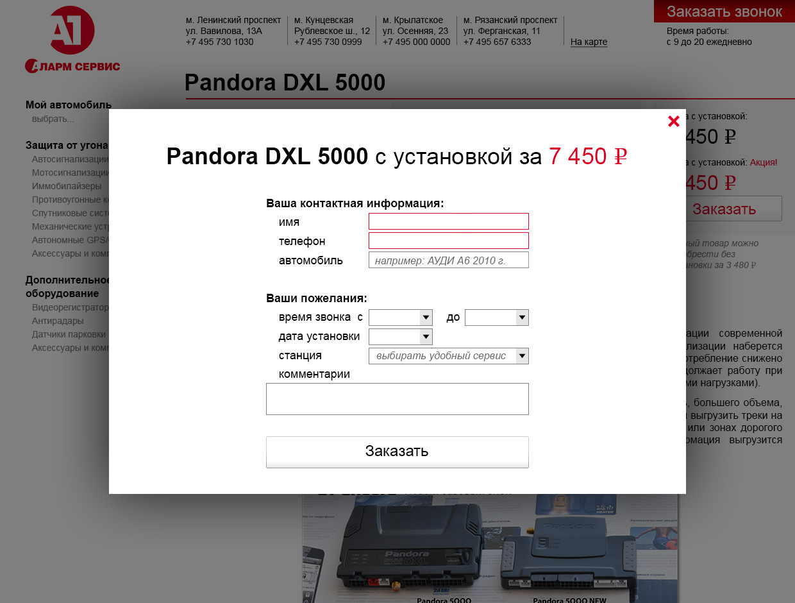
Task: Click Ваши пожелания heading
Action: pyautogui.click(x=317, y=298)
